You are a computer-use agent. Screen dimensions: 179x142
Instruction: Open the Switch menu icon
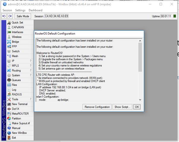tap(9, 51)
